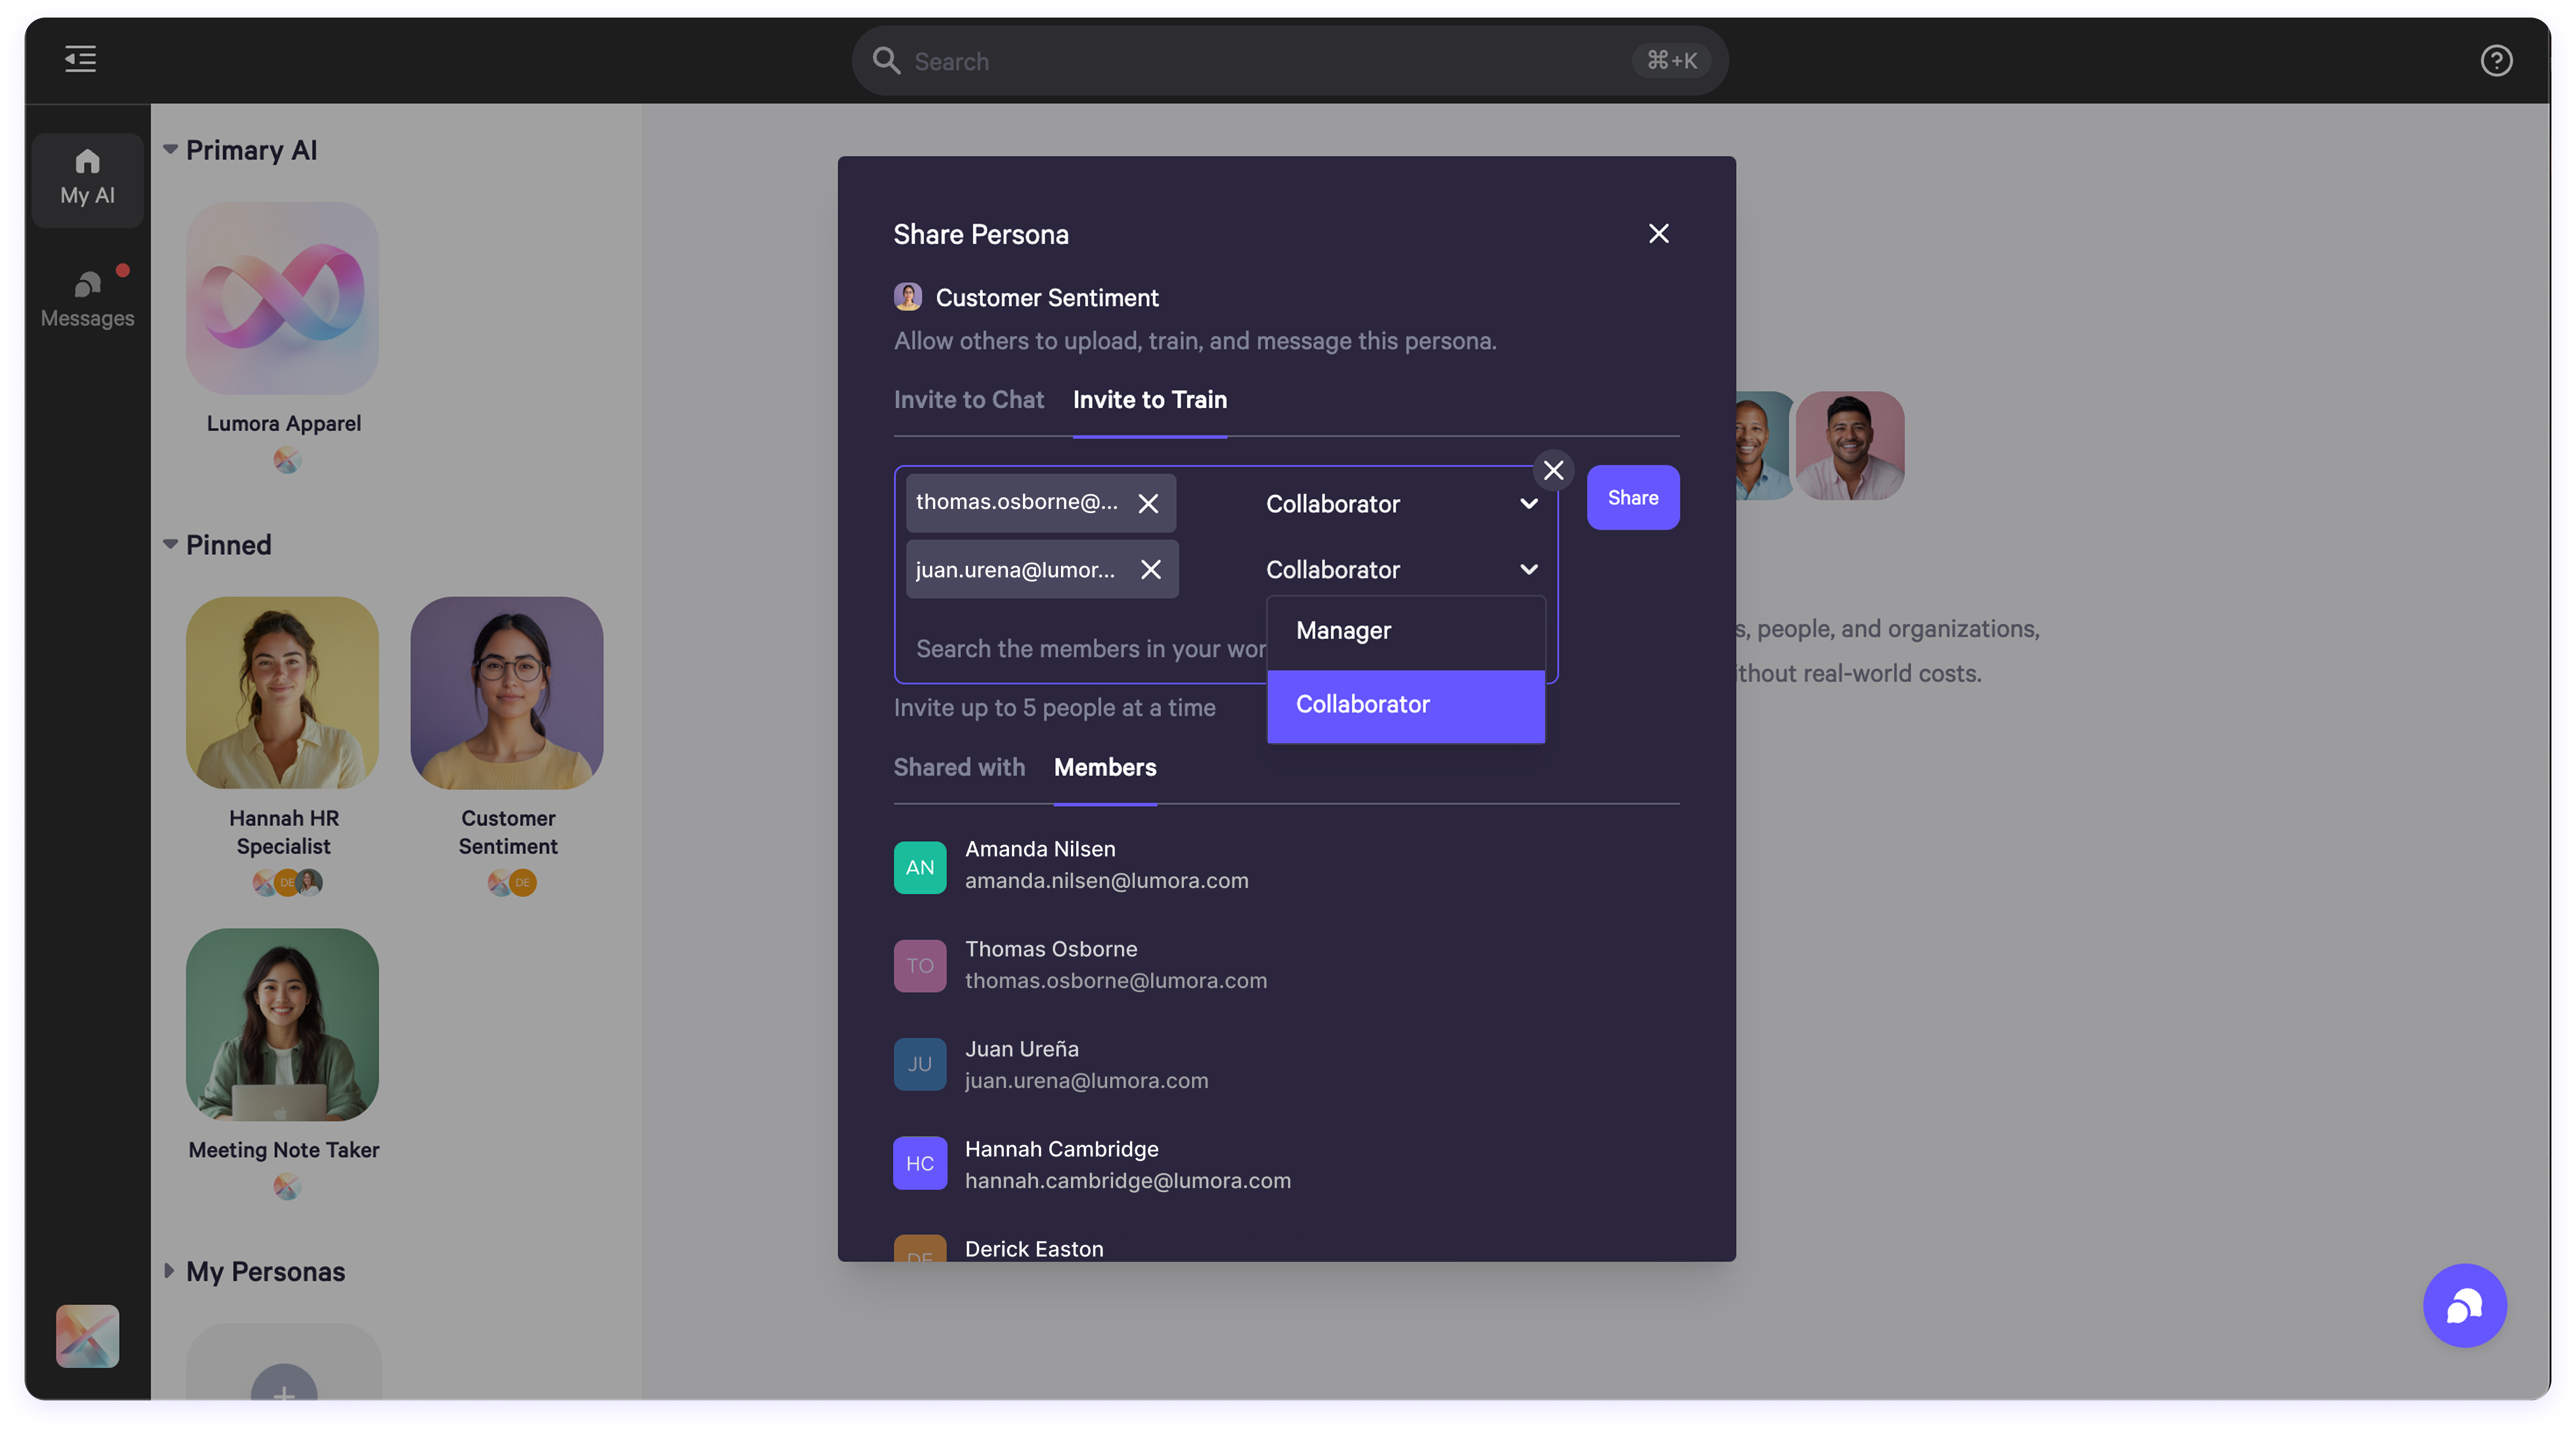
Task: Open role dropdown for thomas.osborne
Action: (1400, 503)
